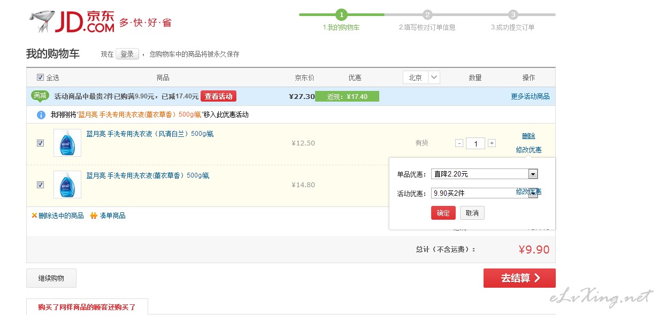659x315 pixels.
Task: Click the green 满减 promotion badge
Action: (40, 96)
